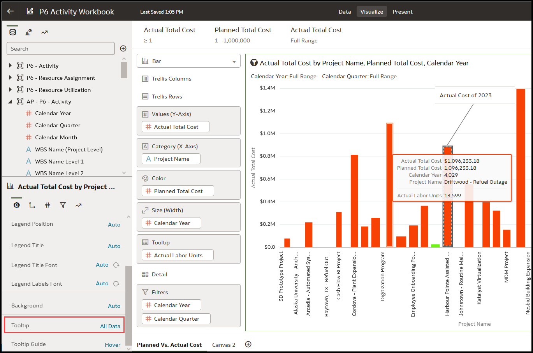Change Tooltip All Data setting

click(x=110, y=326)
